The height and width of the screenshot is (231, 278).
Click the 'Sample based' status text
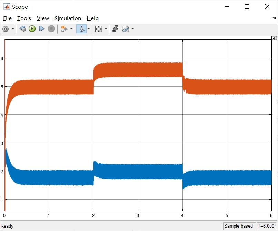[x=238, y=226]
